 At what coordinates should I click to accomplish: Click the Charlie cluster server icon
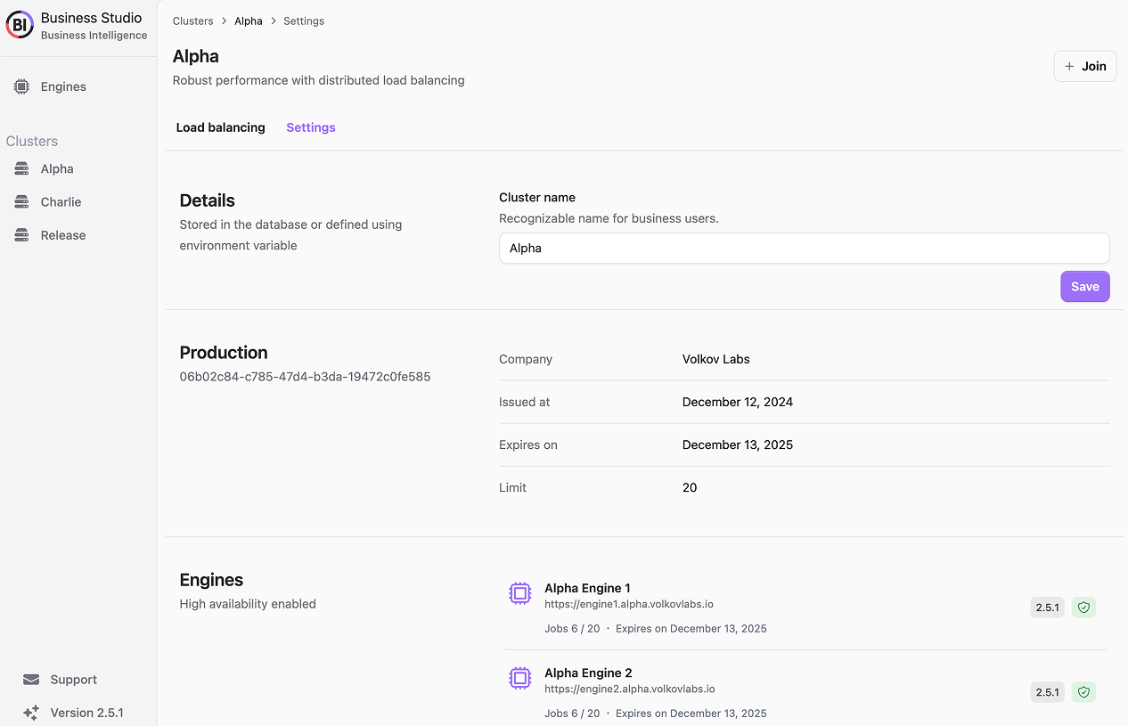pyautogui.click(x=21, y=202)
